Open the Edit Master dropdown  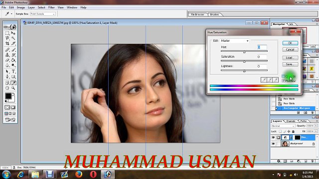pos(235,41)
